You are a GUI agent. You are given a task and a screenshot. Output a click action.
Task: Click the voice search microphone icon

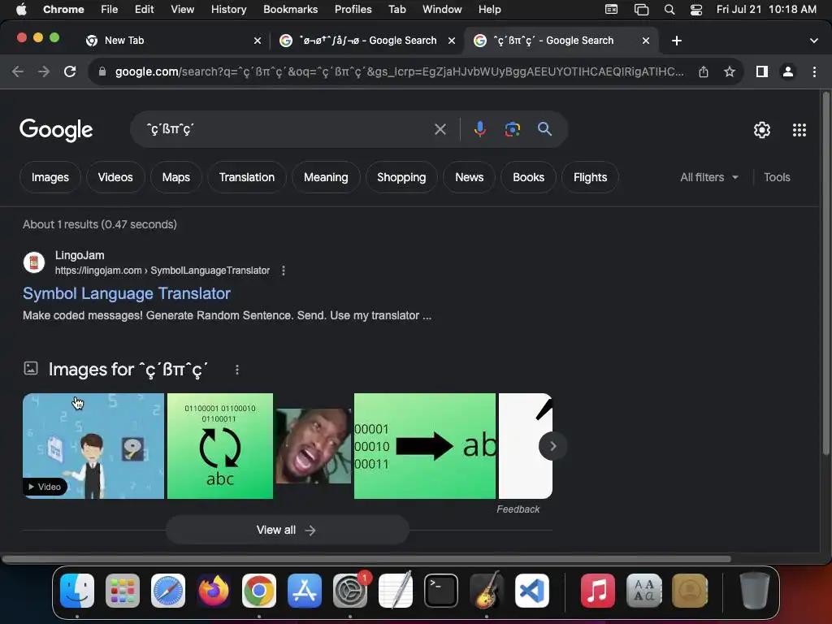479,129
